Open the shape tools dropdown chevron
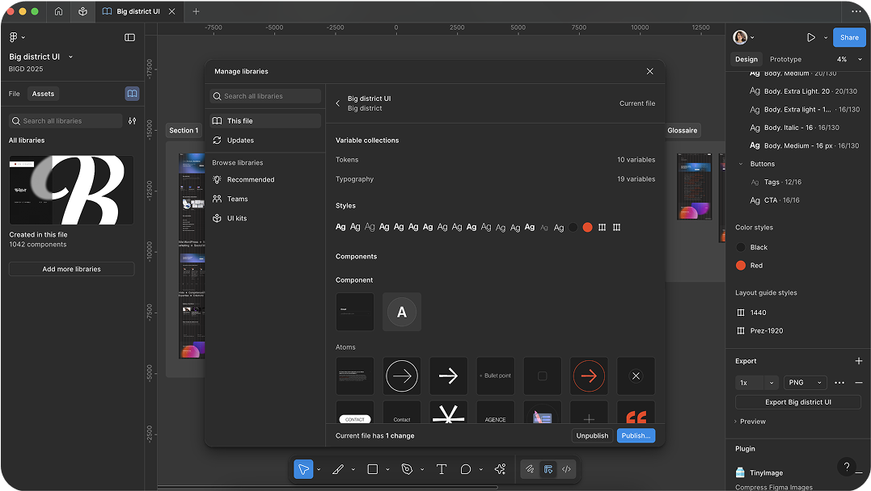 click(387, 469)
